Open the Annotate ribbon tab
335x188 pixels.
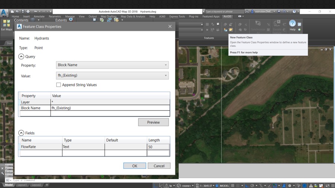pyautogui.click(x=39, y=16)
